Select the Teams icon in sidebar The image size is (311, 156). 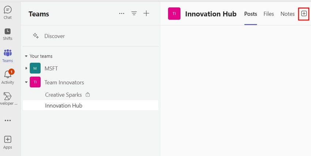(x=7, y=55)
